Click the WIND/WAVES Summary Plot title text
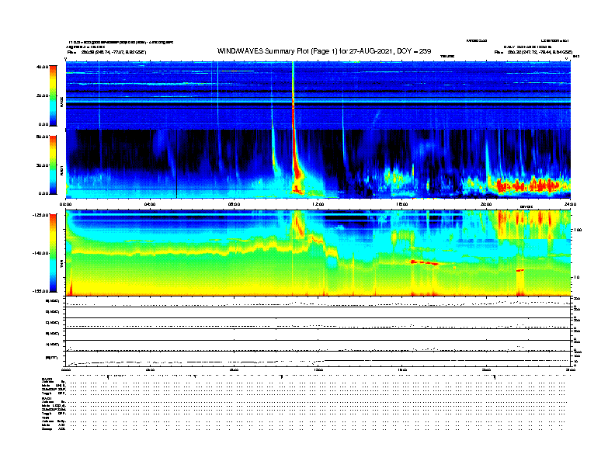The width and height of the screenshot is (615, 475). click(324, 51)
